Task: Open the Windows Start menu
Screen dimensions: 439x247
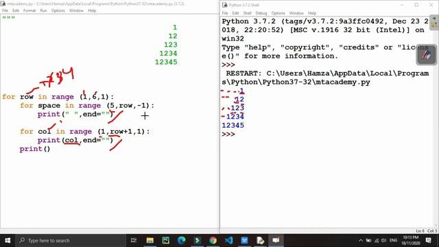Action: pos(8,240)
